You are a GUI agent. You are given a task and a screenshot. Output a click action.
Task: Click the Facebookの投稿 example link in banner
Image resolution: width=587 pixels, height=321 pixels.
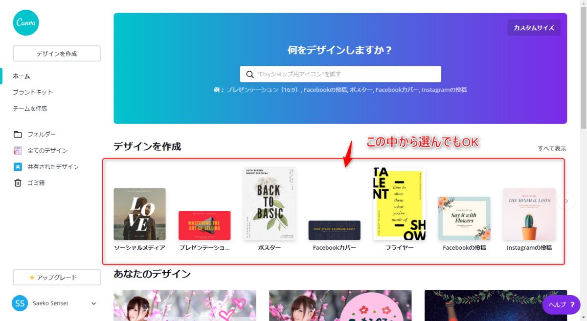[325, 90]
